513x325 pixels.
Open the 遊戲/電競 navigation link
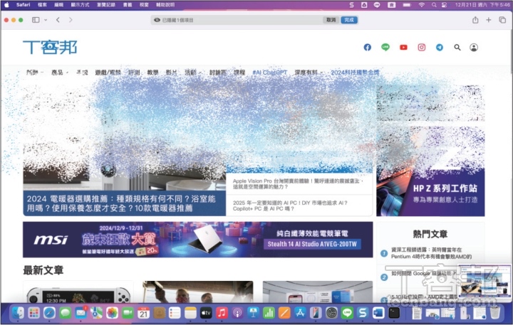pyautogui.click(x=108, y=73)
